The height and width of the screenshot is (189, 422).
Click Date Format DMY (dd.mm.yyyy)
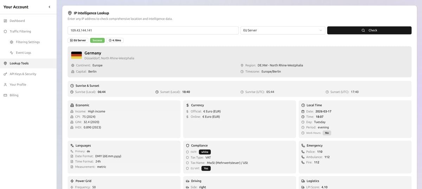coord(108,156)
